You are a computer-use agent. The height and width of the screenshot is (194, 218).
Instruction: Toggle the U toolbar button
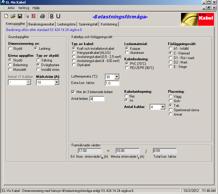point(58,16)
